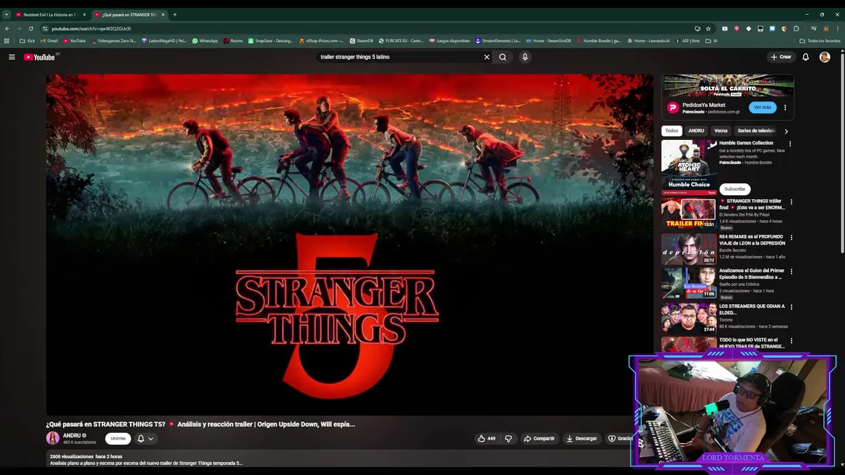This screenshot has height=475, width=845.
Task: Go to the YouTube home logo
Action: click(40, 57)
